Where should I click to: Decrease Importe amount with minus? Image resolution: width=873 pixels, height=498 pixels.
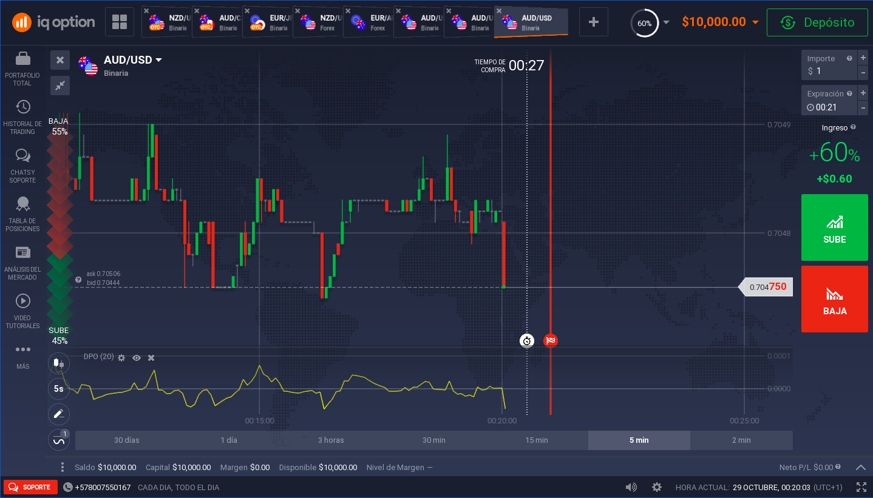(x=863, y=72)
